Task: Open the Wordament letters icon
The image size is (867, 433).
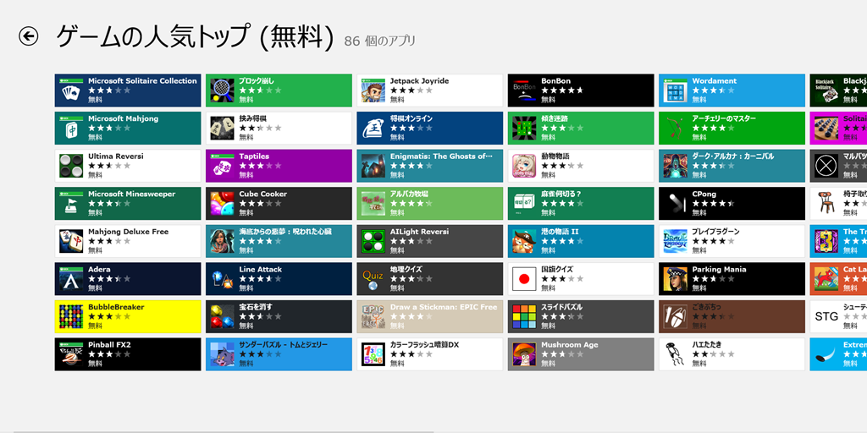Action: pos(675,90)
